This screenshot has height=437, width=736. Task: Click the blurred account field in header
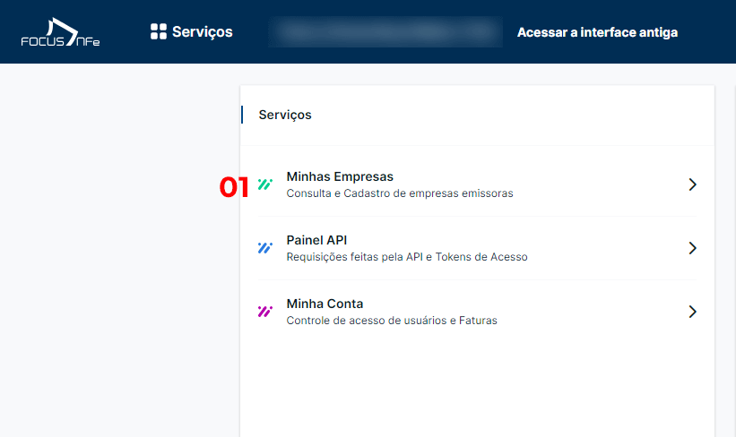(385, 31)
